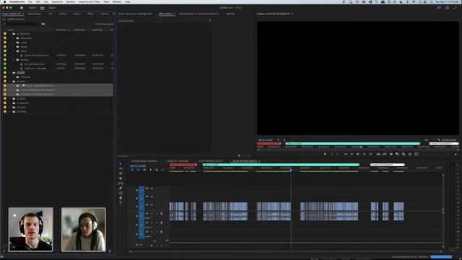Open the Workspaces icon at top right
Image resolution: width=462 pixels, height=260 pixels.
440,8
